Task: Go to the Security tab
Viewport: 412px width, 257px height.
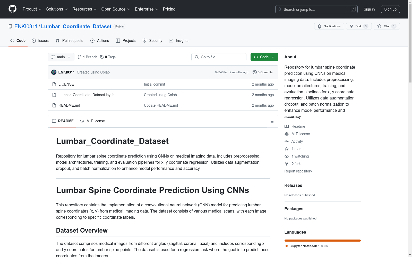Action: coord(152,41)
